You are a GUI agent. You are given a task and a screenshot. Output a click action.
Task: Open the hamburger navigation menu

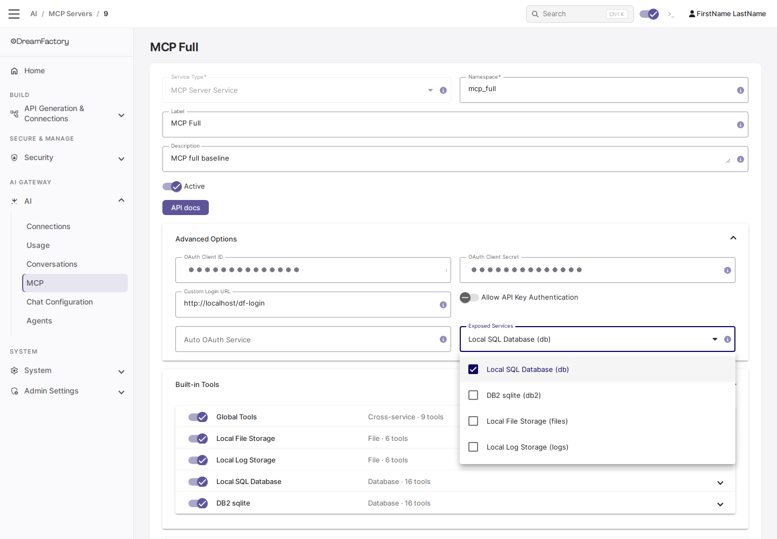pyautogui.click(x=14, y=14)
